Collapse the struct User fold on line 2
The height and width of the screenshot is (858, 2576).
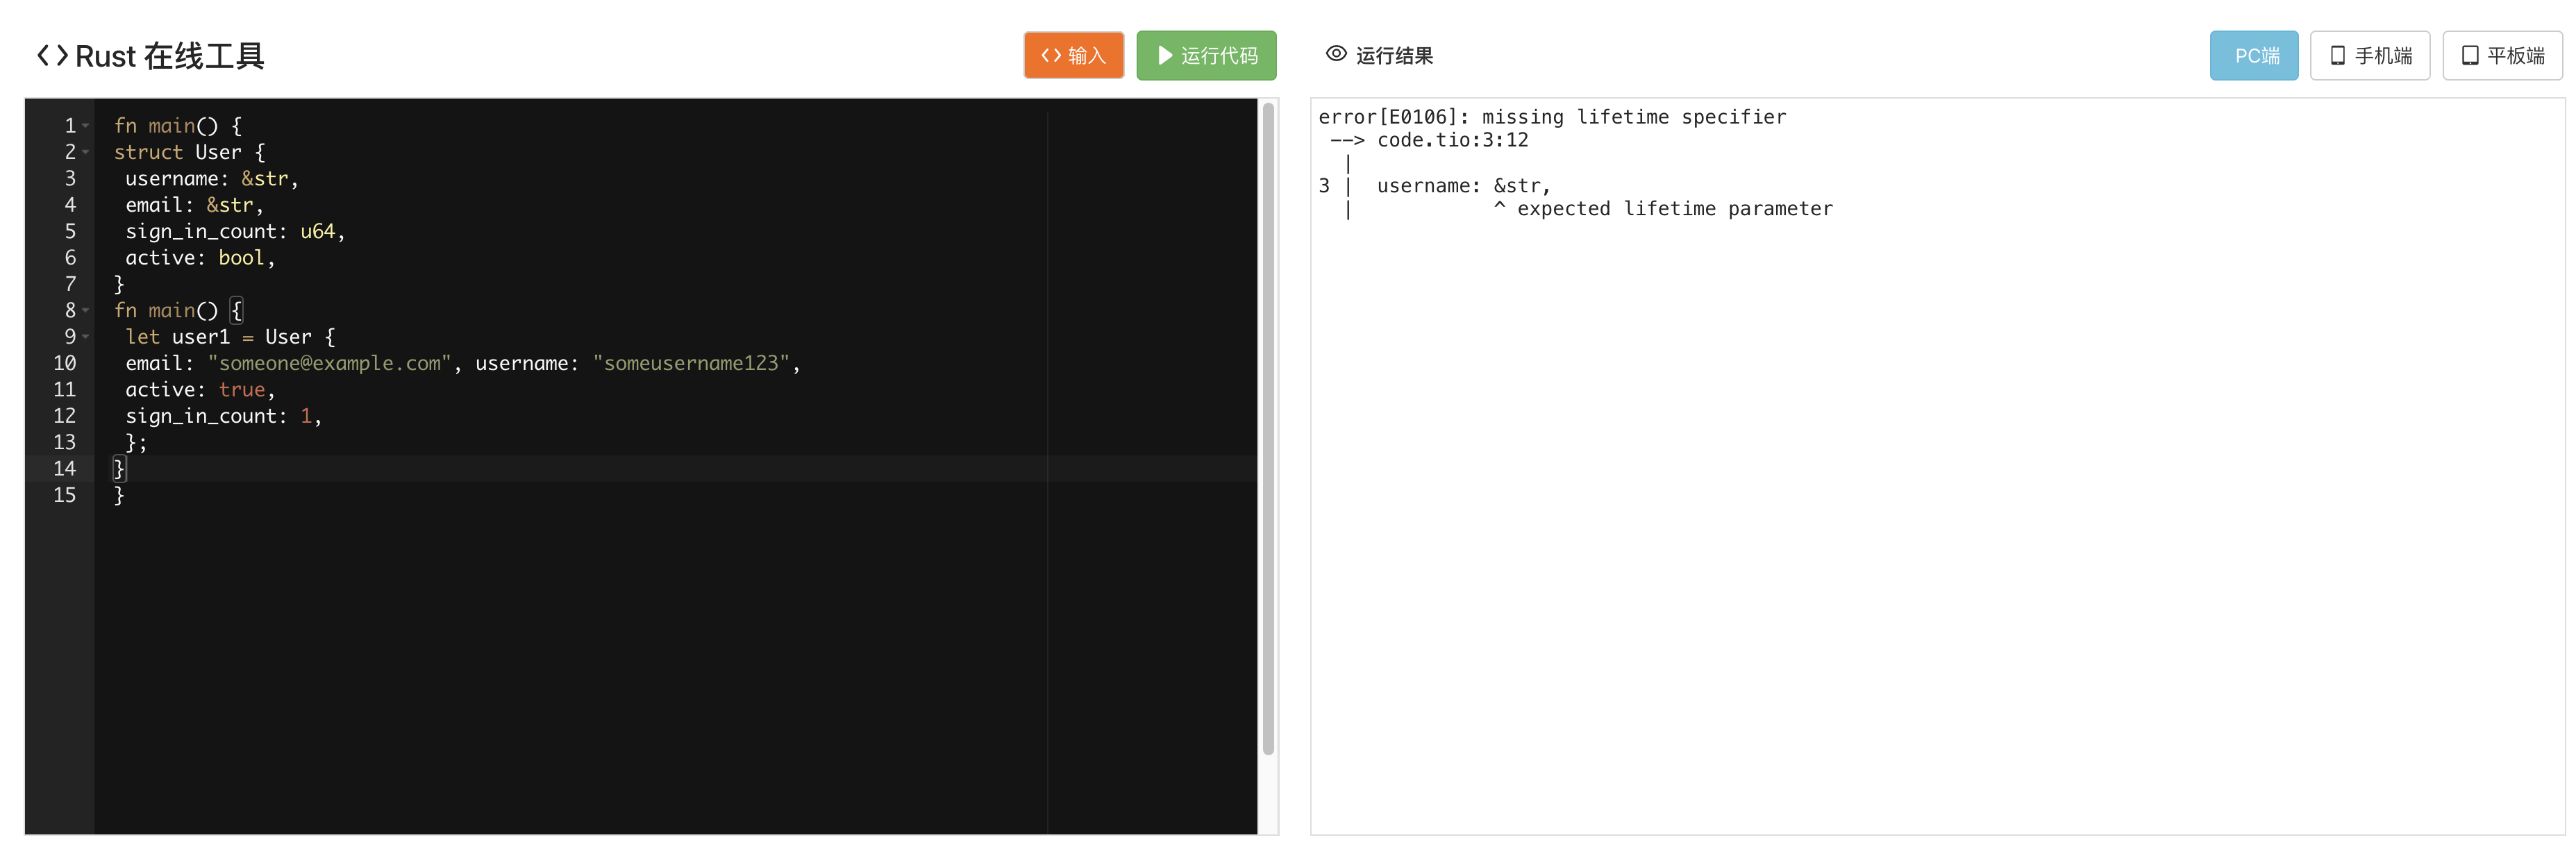coord(85,153)
